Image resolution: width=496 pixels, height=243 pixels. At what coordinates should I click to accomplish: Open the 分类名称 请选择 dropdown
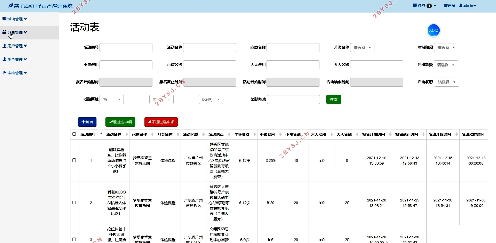[362, 48]
